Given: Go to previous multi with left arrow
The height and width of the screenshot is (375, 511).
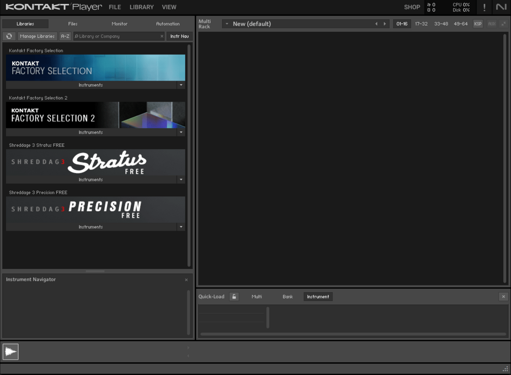Looking at the screenshot, I should click(376, 24).
